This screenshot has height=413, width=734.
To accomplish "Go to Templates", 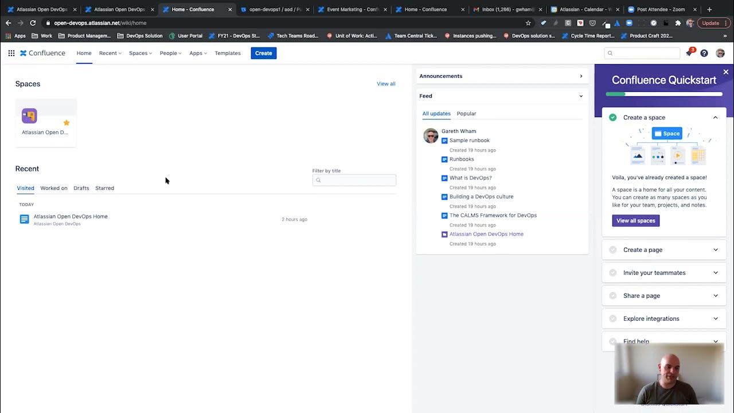I will point(228,53).
